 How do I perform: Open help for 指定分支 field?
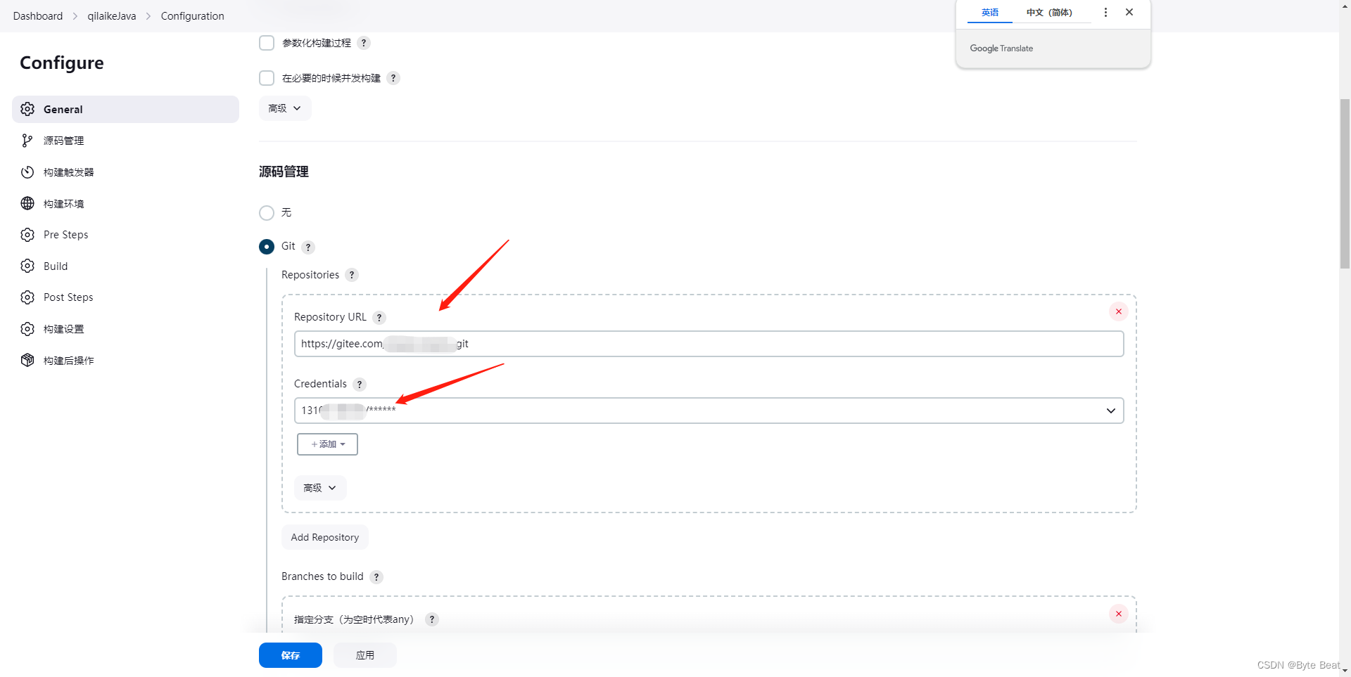[x=432, y=619]
